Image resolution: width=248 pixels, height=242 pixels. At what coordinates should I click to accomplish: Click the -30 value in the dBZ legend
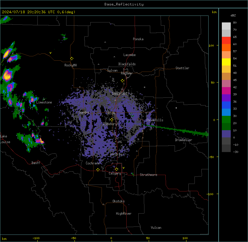point(236,152)
